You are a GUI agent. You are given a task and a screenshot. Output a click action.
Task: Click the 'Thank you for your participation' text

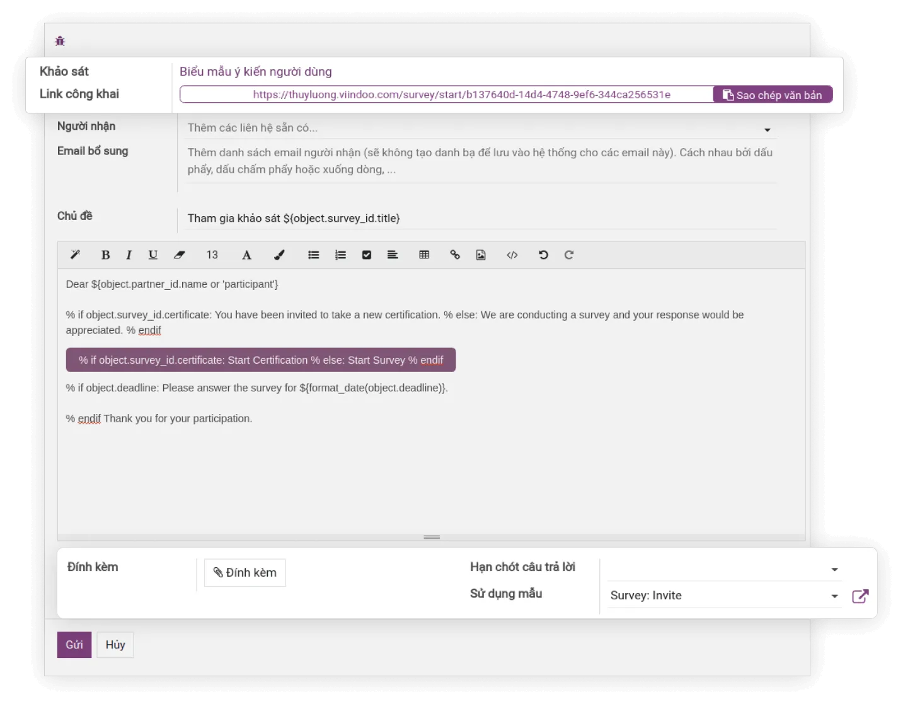coord(177,418)
